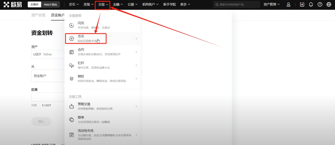Click the 交易工具 section label
The width and height of the screenshot is (335, 145).
(x=75, y=96)
